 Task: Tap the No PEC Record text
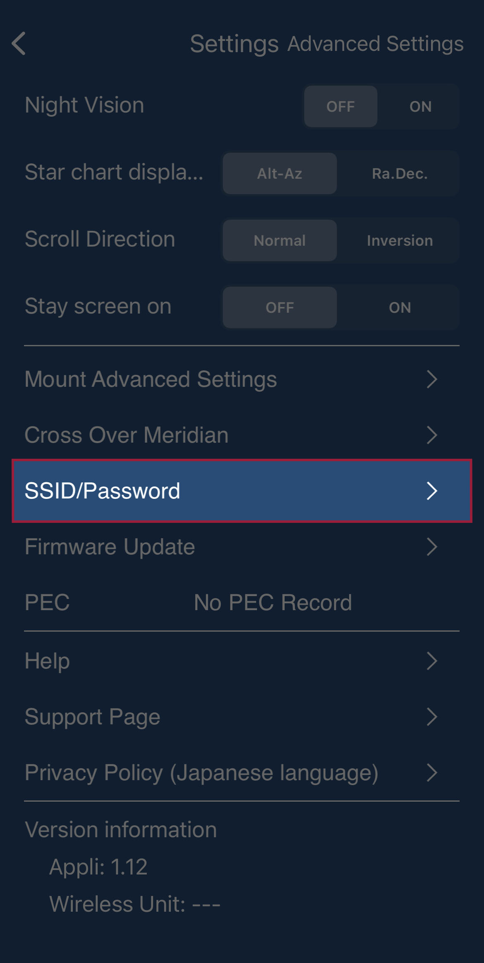[x=273, y=602]
